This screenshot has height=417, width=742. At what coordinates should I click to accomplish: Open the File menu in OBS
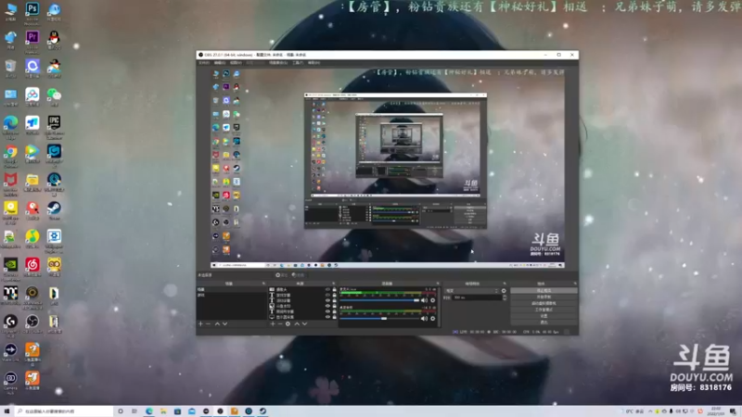coord(204,63)
